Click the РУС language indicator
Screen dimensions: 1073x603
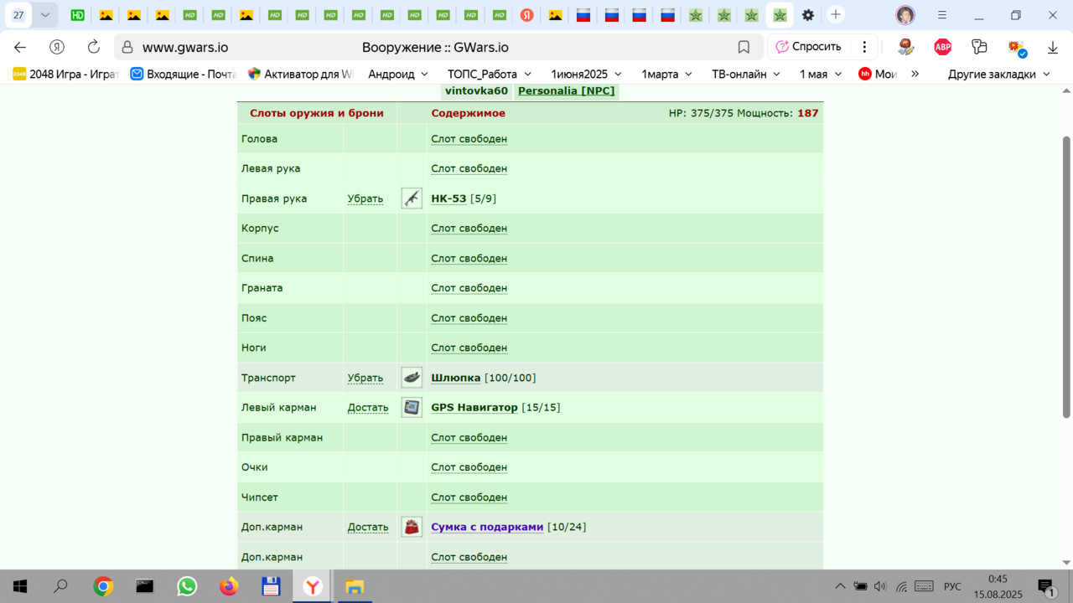(952, 586)
